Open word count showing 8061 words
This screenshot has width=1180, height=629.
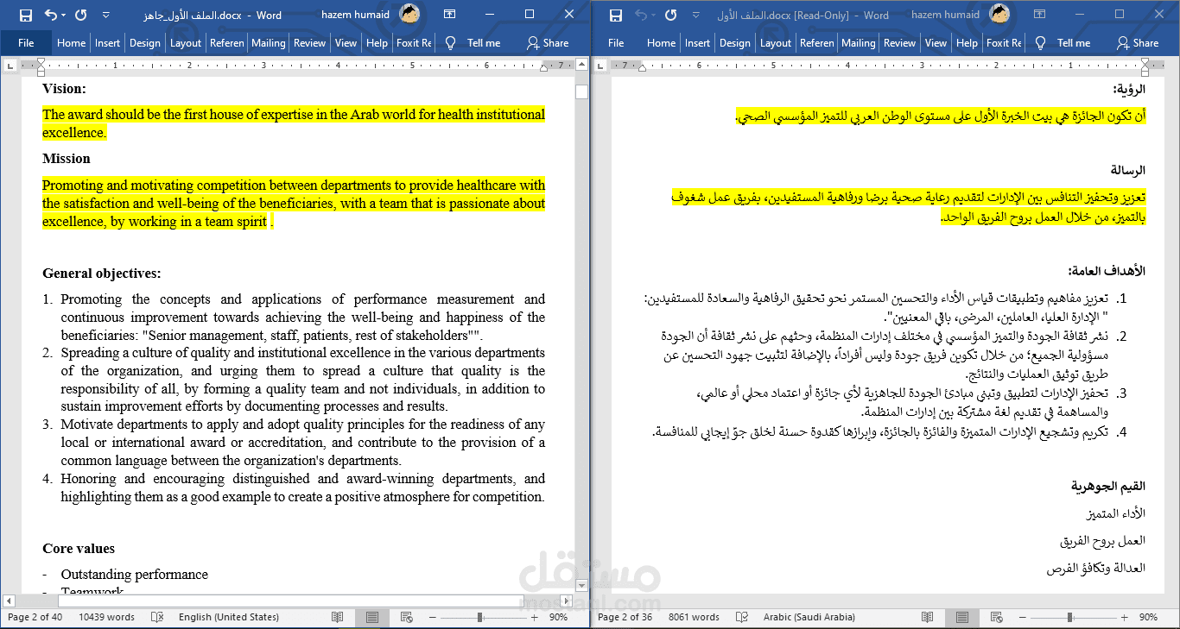coord(694,617)
